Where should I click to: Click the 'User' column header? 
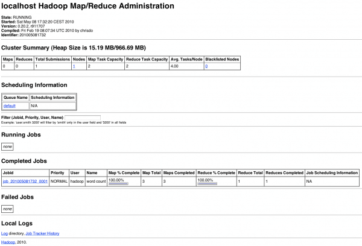point(77,173)
